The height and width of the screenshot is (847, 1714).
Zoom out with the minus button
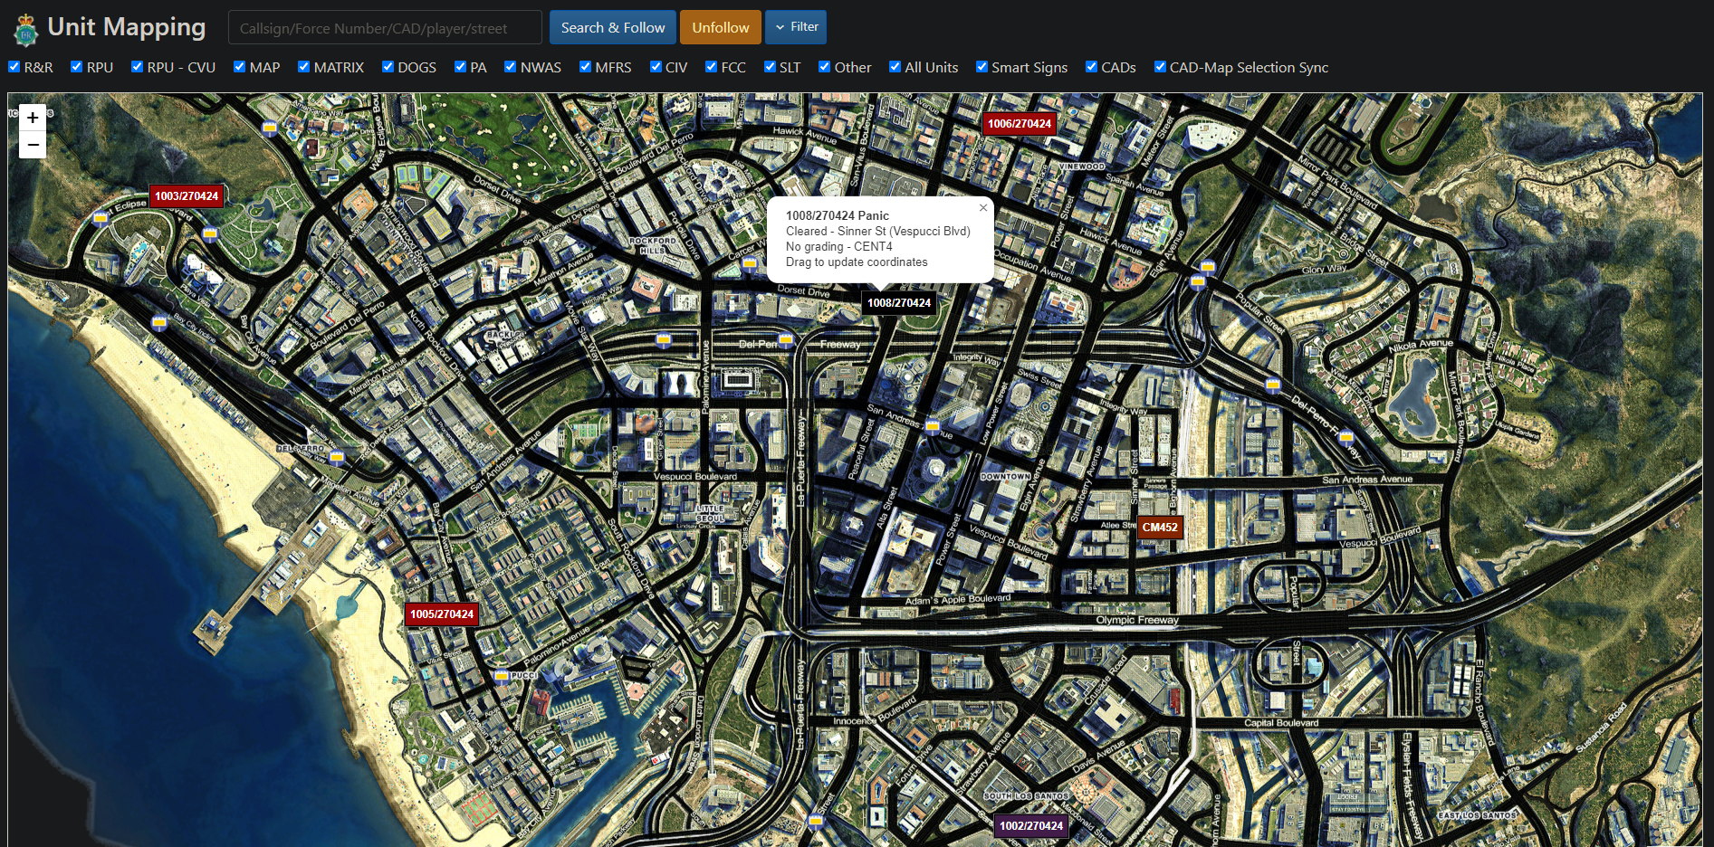pyautogui.click(x=33, y=145)
